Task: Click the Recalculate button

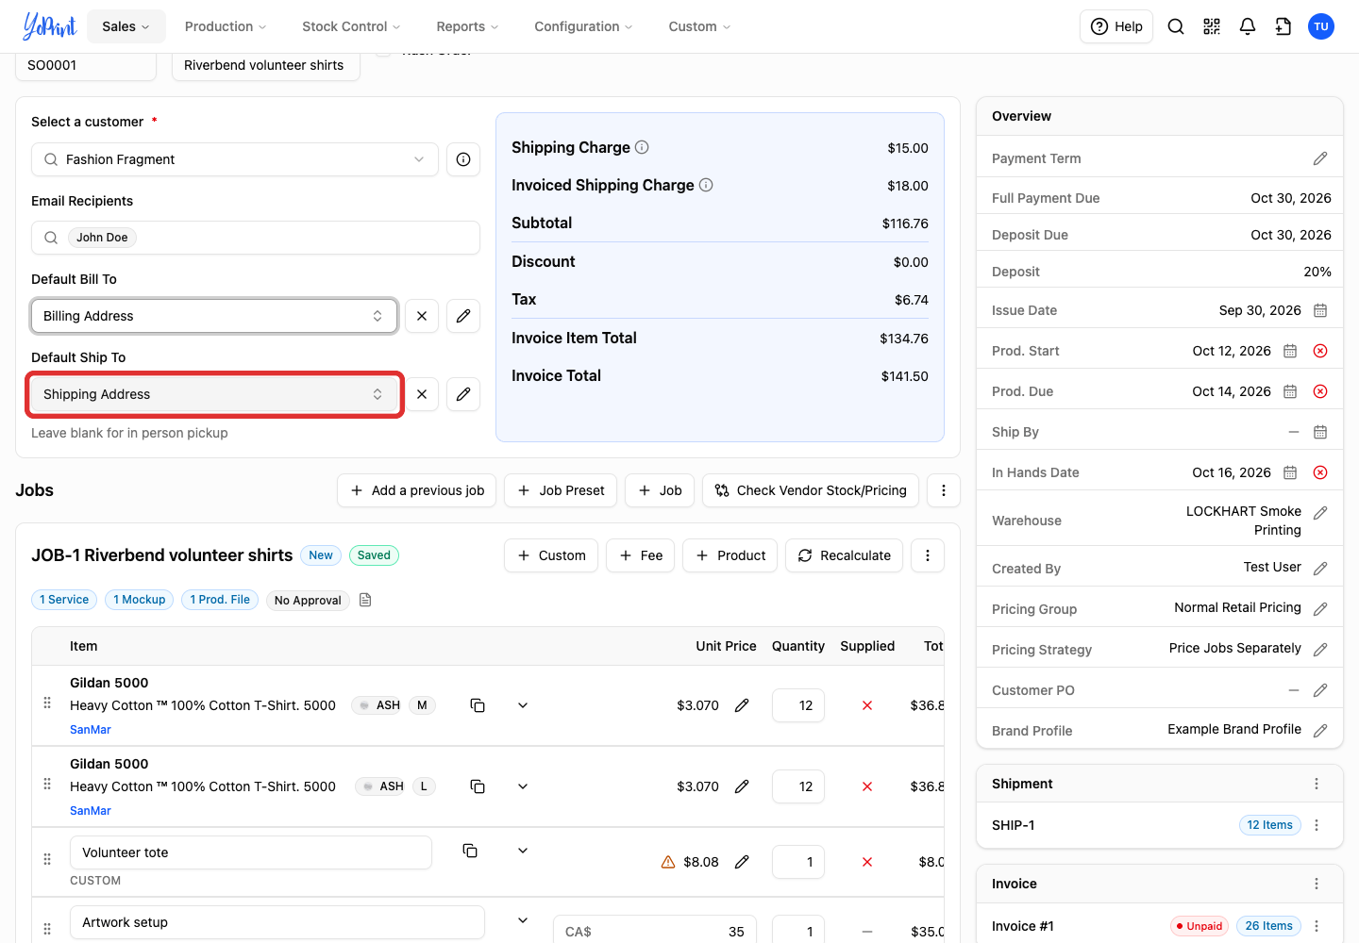Action: tap(844, 555)
